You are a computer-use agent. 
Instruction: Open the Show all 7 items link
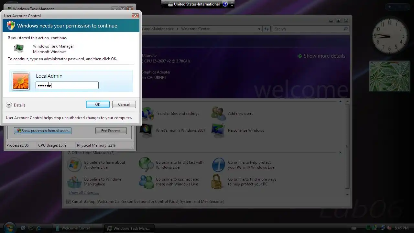83,193
